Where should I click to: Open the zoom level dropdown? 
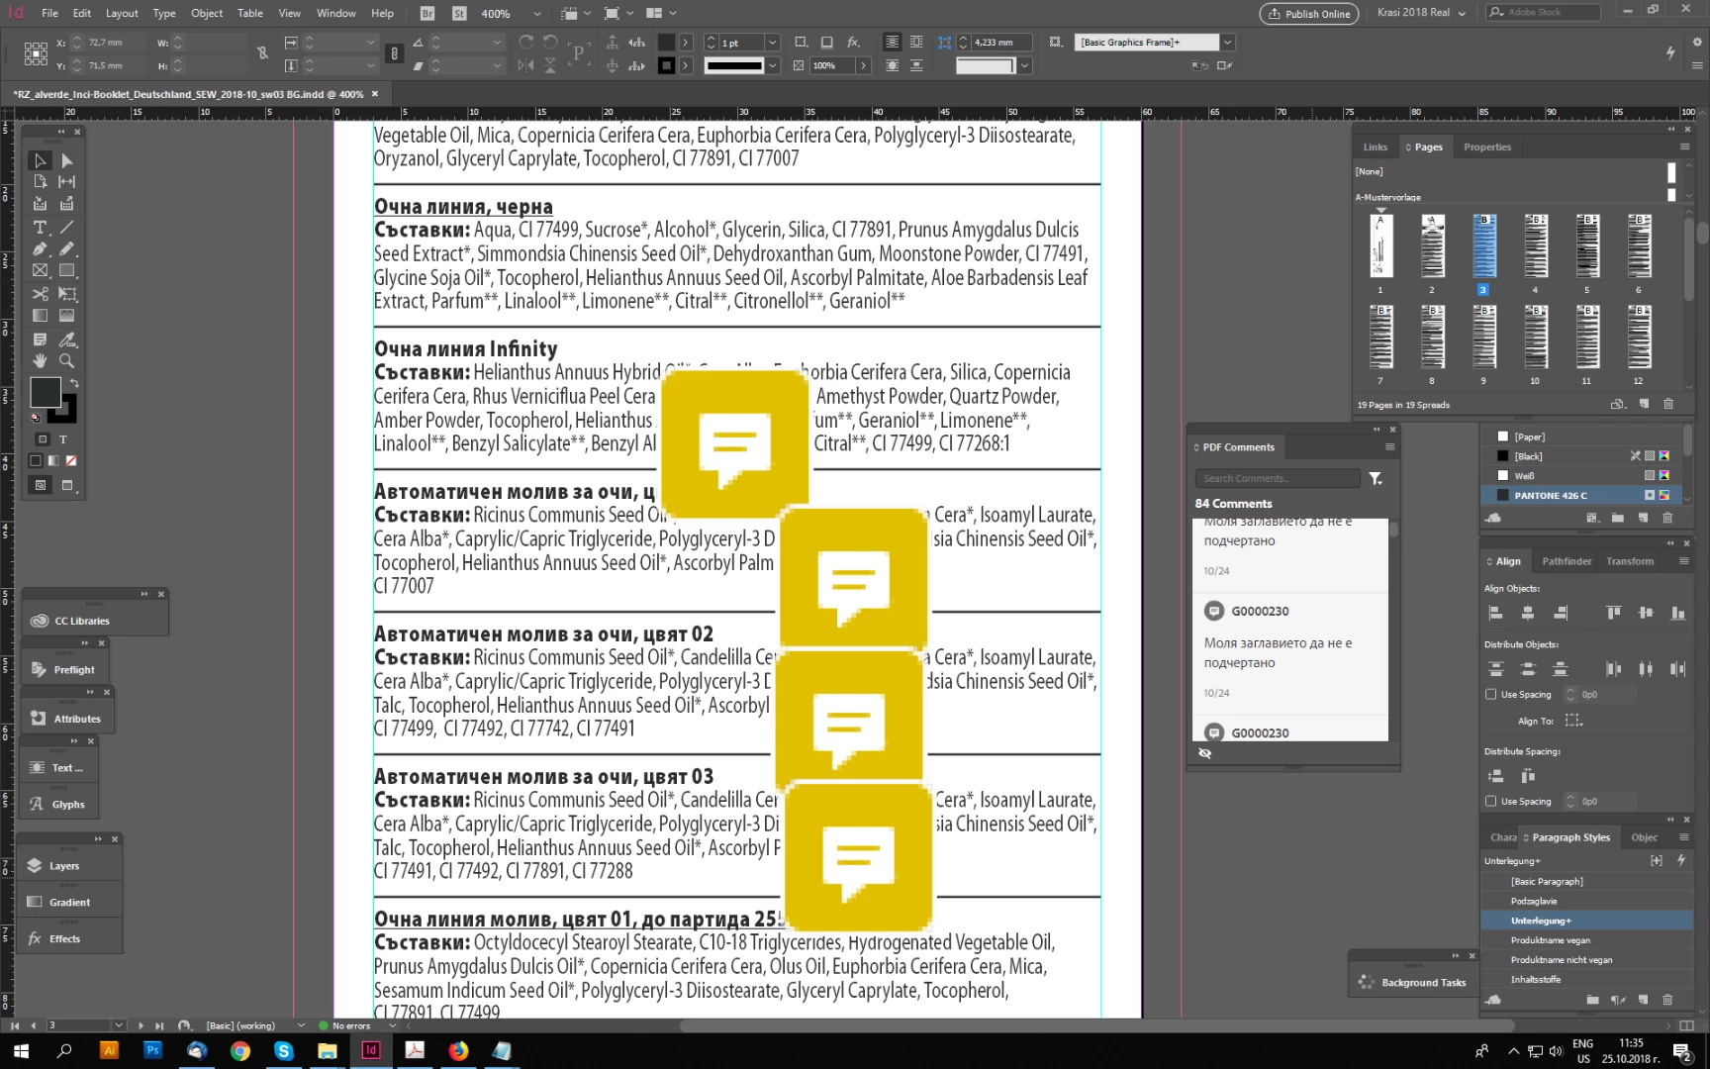pos(536,14)
